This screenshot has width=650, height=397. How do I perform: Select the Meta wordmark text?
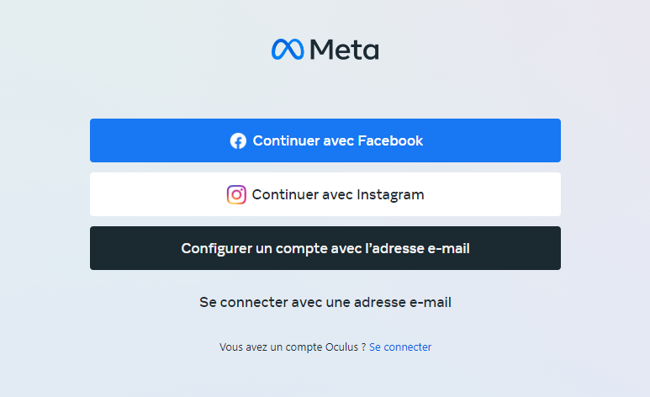point(345,50)
